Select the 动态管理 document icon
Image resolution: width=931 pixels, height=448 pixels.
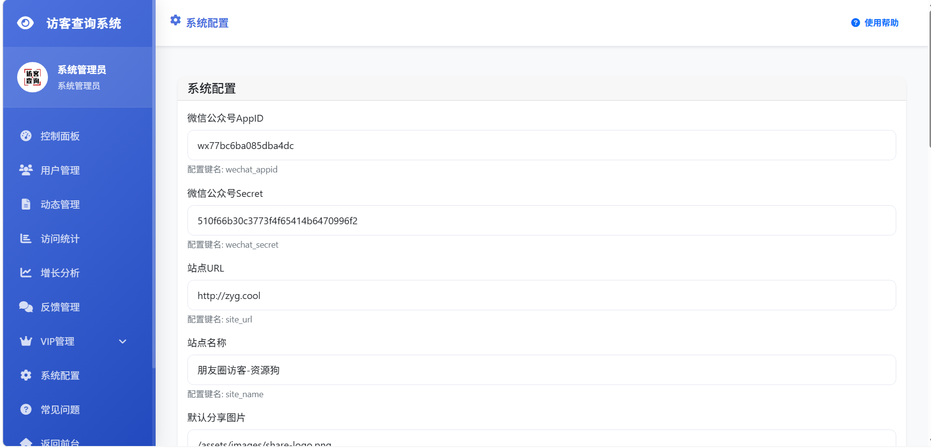tap(26, 204)
